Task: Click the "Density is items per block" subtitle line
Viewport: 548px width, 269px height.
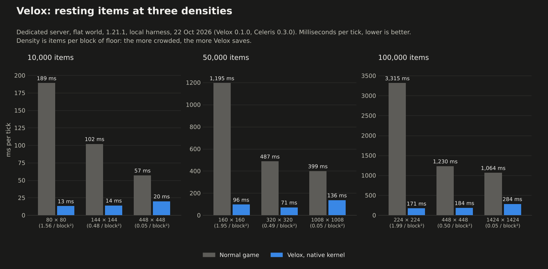Action: point(134,41)
